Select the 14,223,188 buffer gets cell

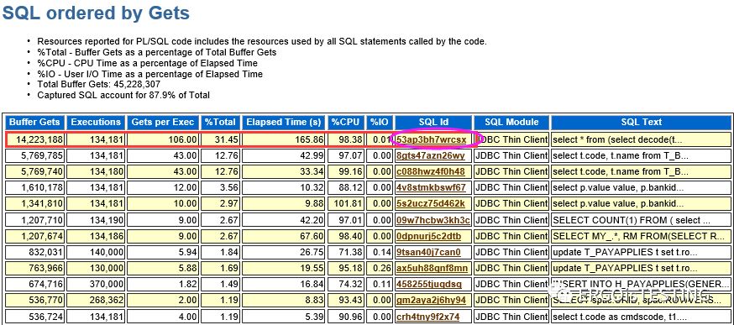pyautogui.click(x=35, y=139)
